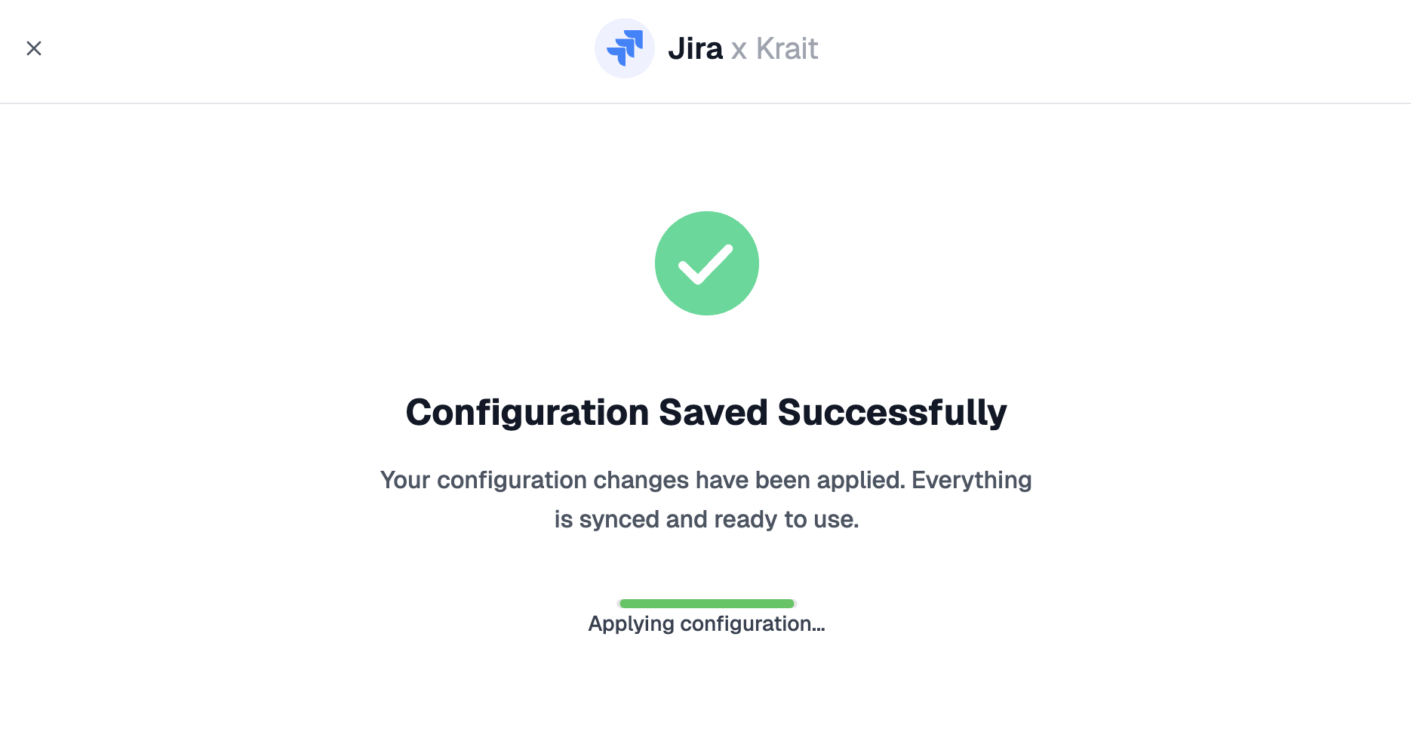Click the Jira x Krait header branding

coord(706,48)
